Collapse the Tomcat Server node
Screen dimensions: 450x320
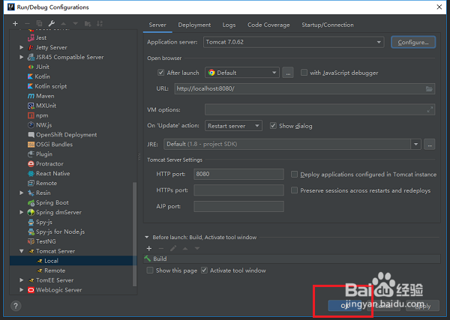[x=22, y=251]
